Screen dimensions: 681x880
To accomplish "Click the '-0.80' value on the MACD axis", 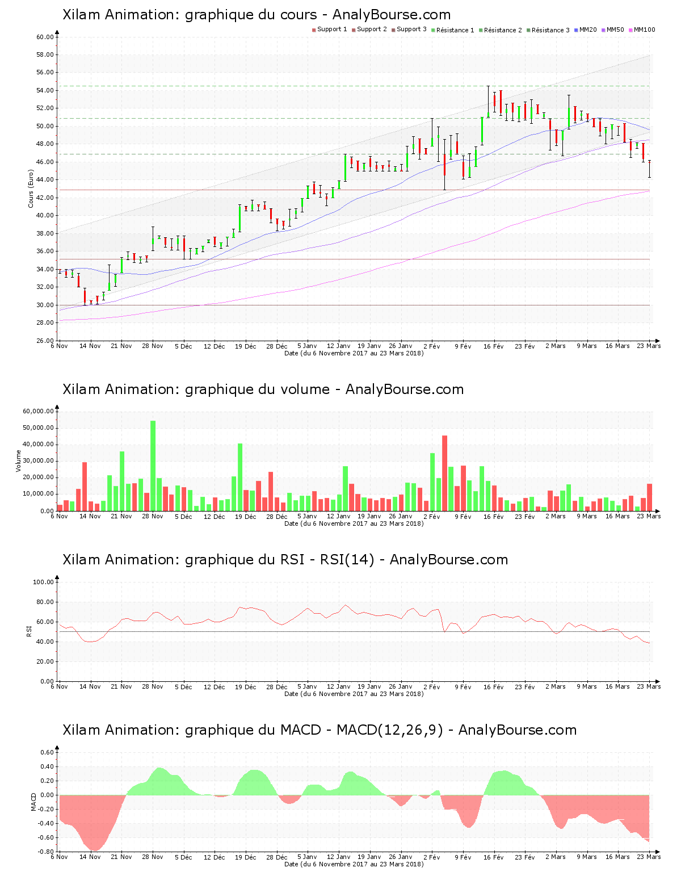I will click(x=47, y=852).
